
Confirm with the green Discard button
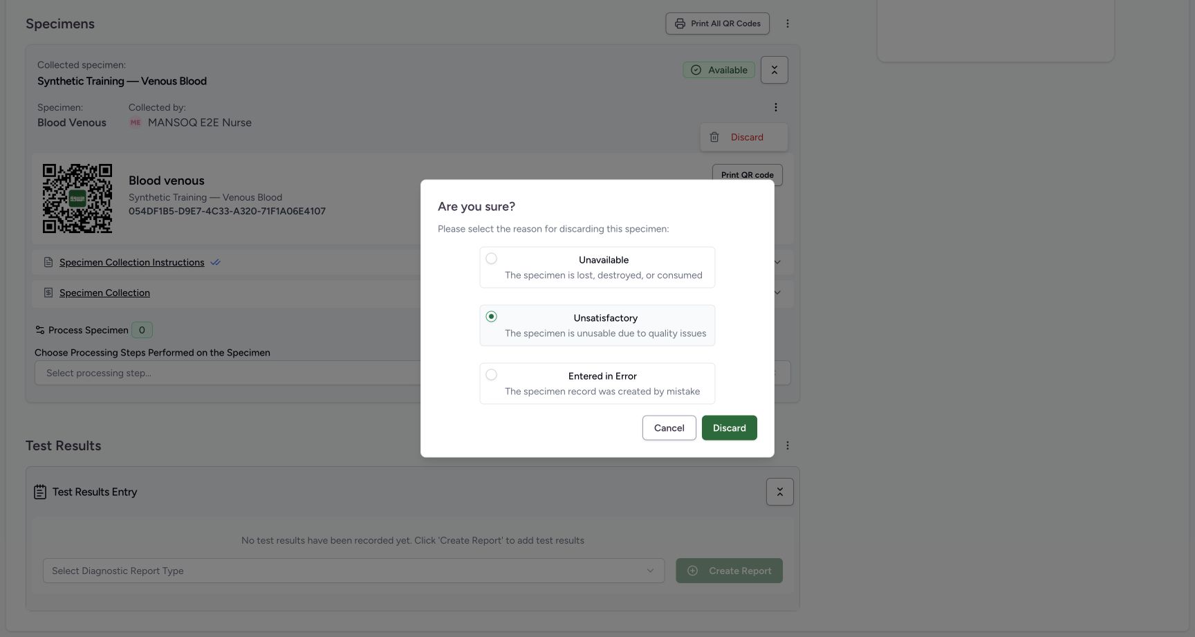729,428
